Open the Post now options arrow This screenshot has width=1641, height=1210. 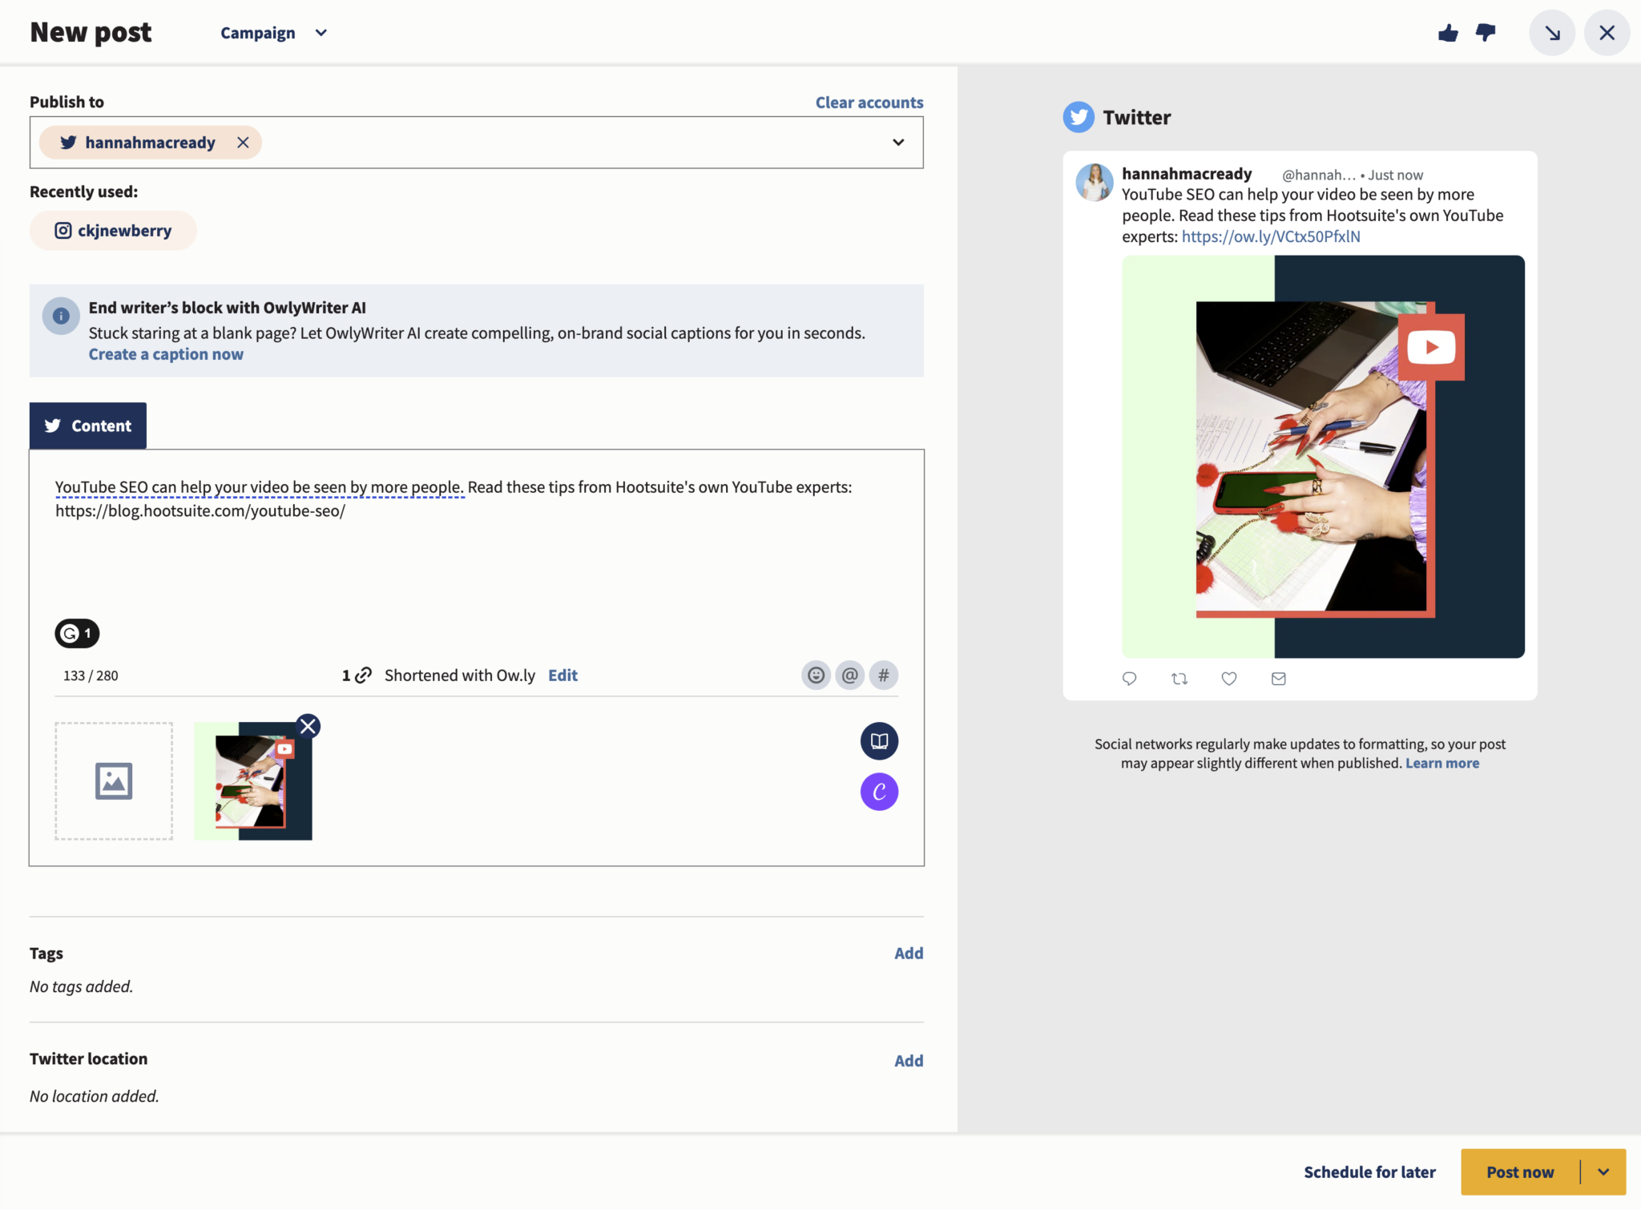(x=1603, y=1172)
